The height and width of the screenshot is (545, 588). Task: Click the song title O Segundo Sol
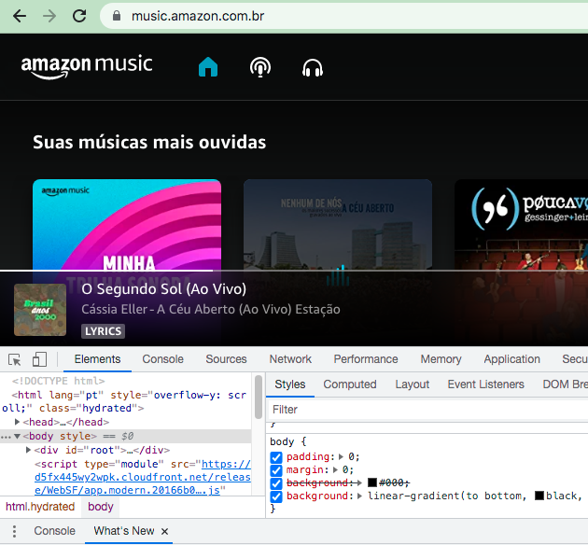click(x=164, y=289)
